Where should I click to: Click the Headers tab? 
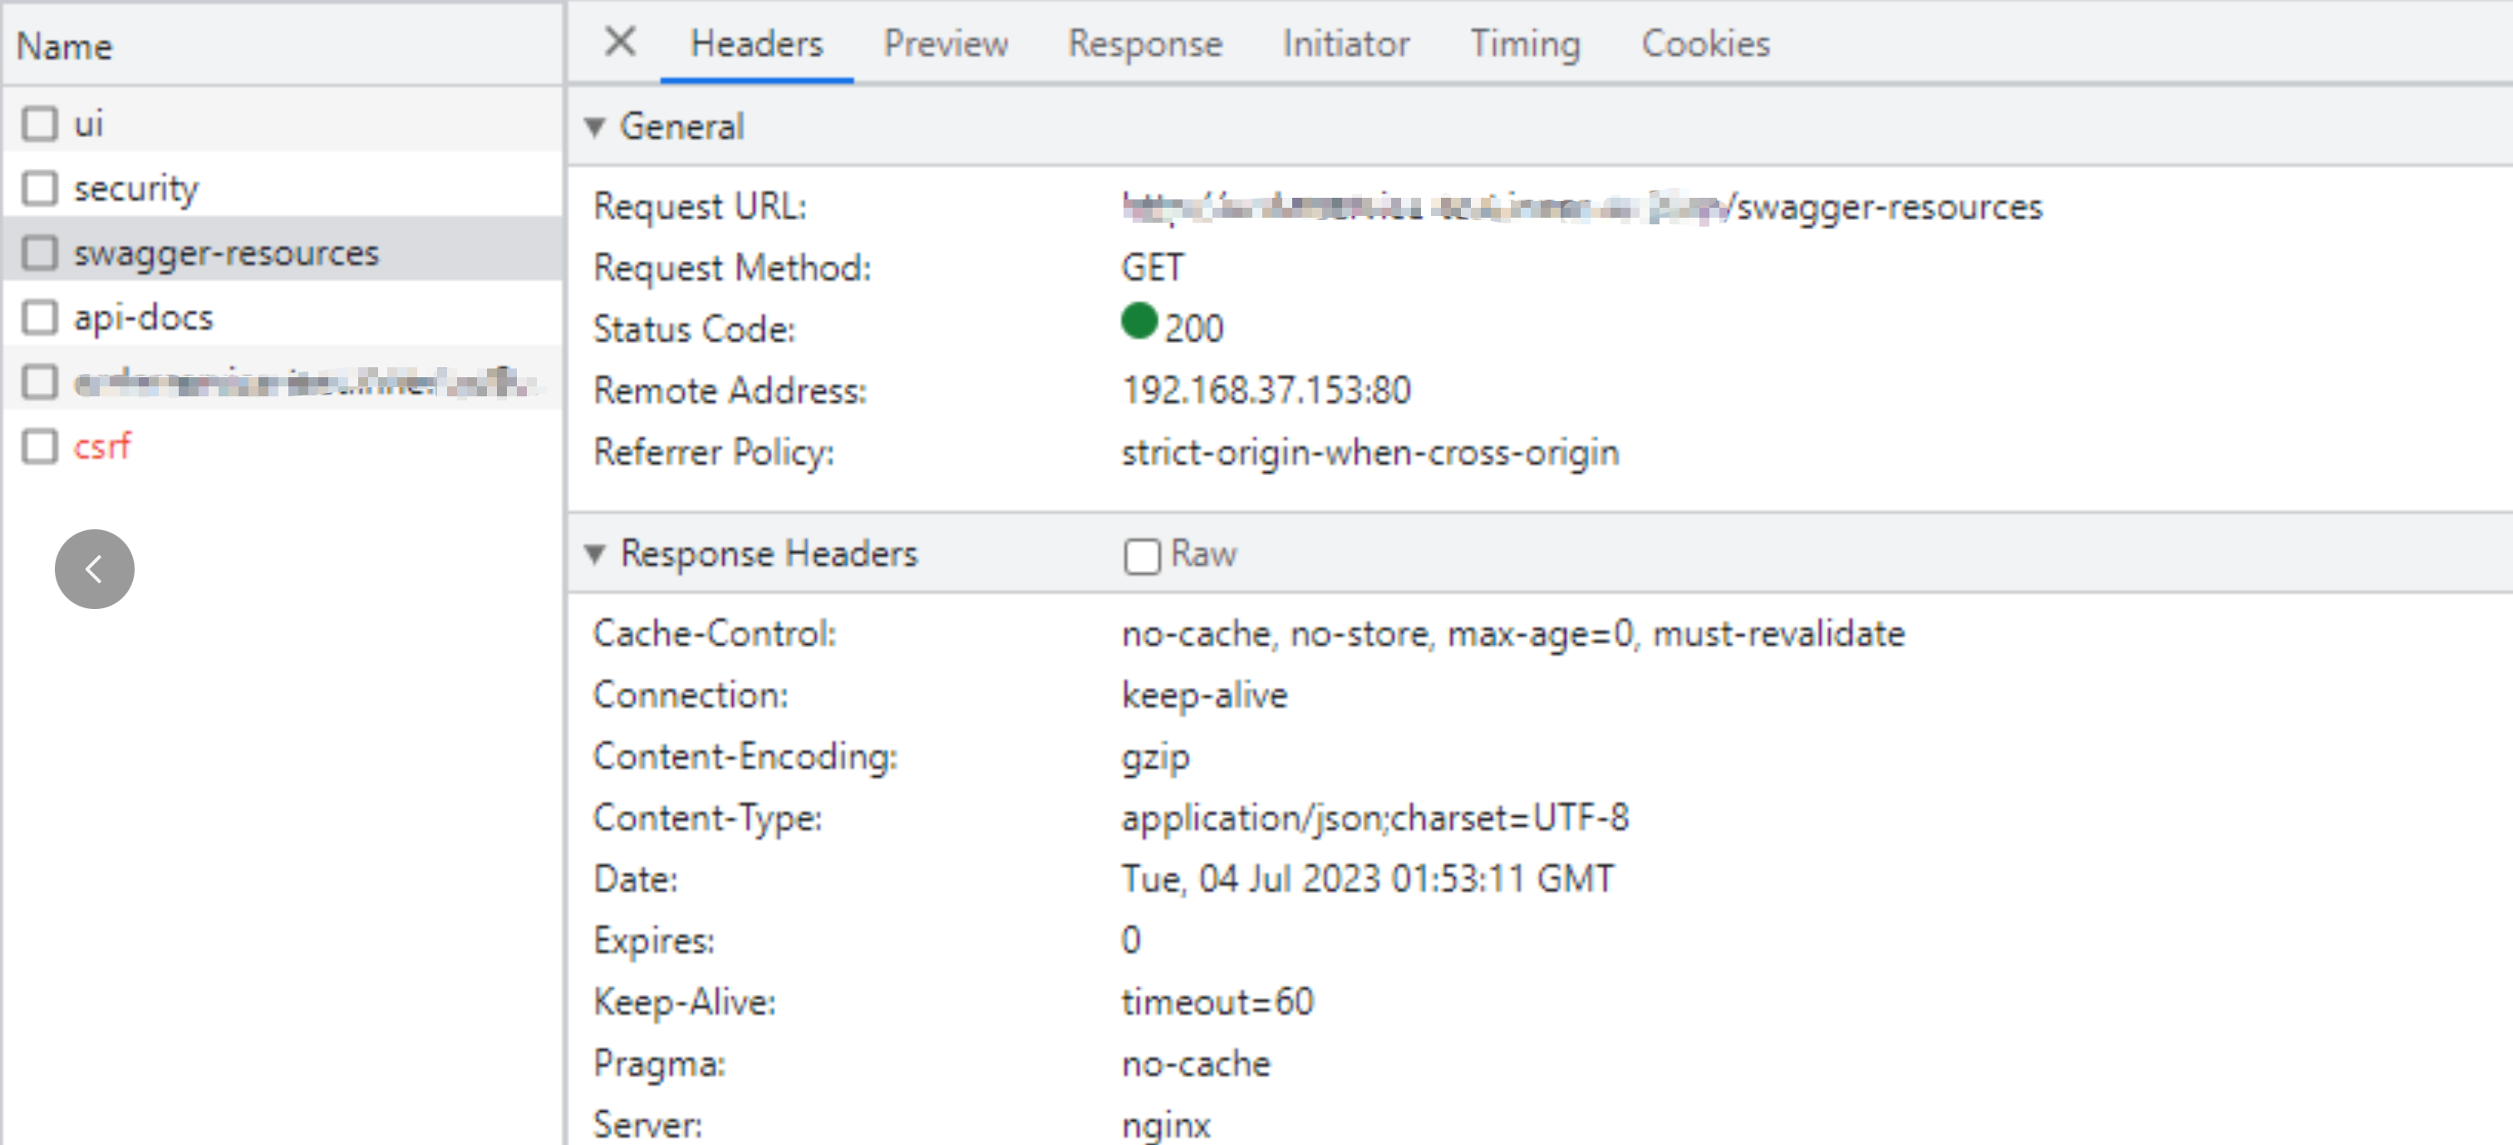[x=753, y=43]
